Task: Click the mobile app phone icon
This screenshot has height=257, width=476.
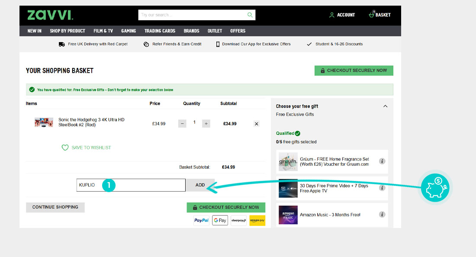Action: [x=218, y=44]
